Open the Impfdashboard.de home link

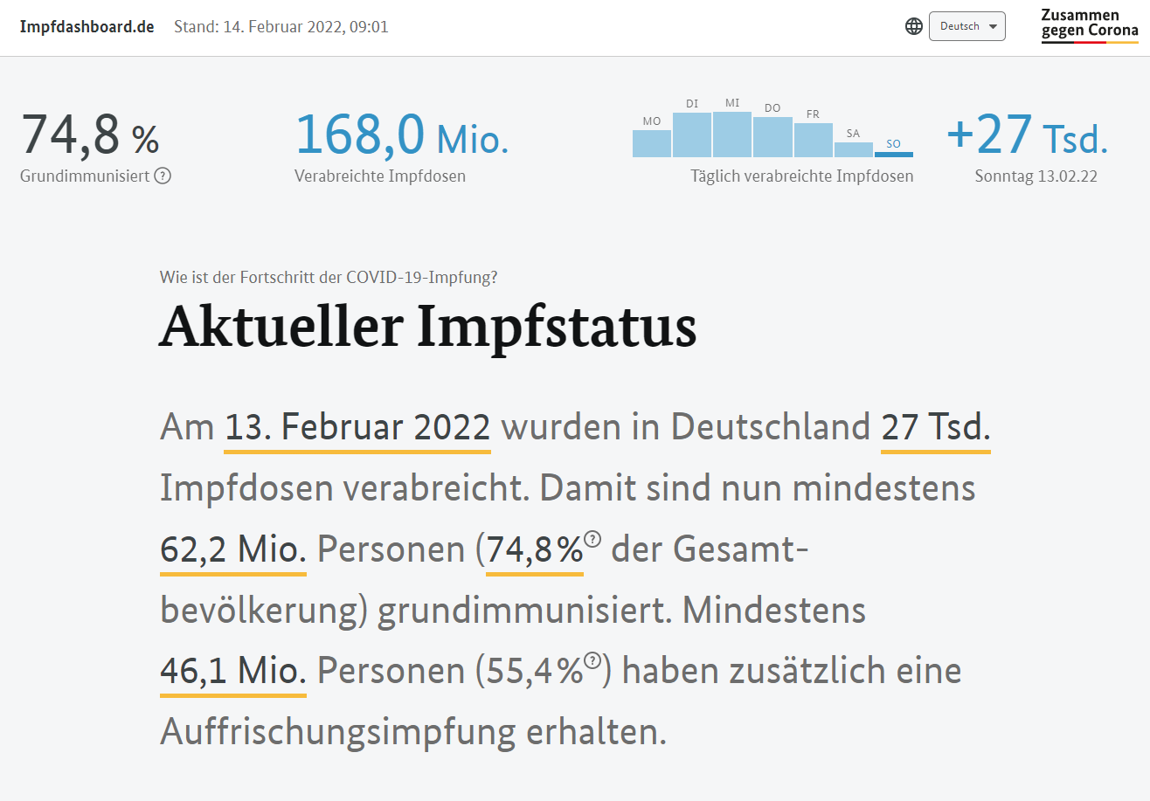point(87,26)
